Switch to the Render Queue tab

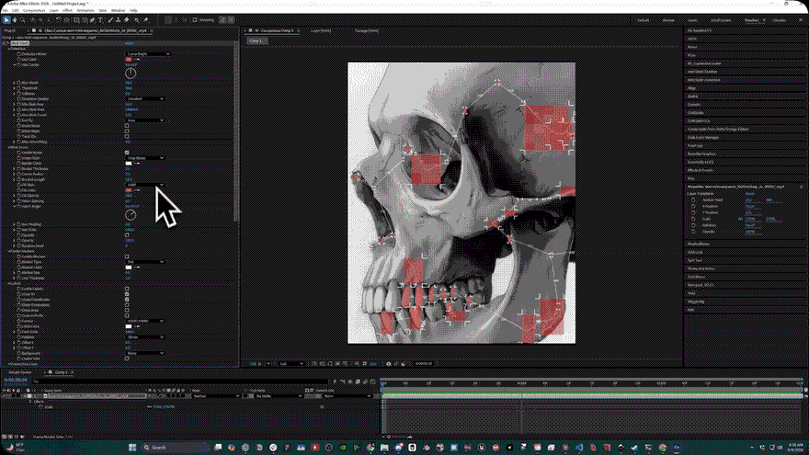click(19, 372)
